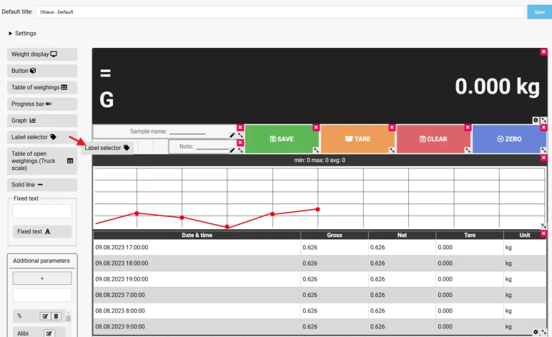Click the min max avg statistics text
Screen dimensions: 552x337
click(320, 160)
